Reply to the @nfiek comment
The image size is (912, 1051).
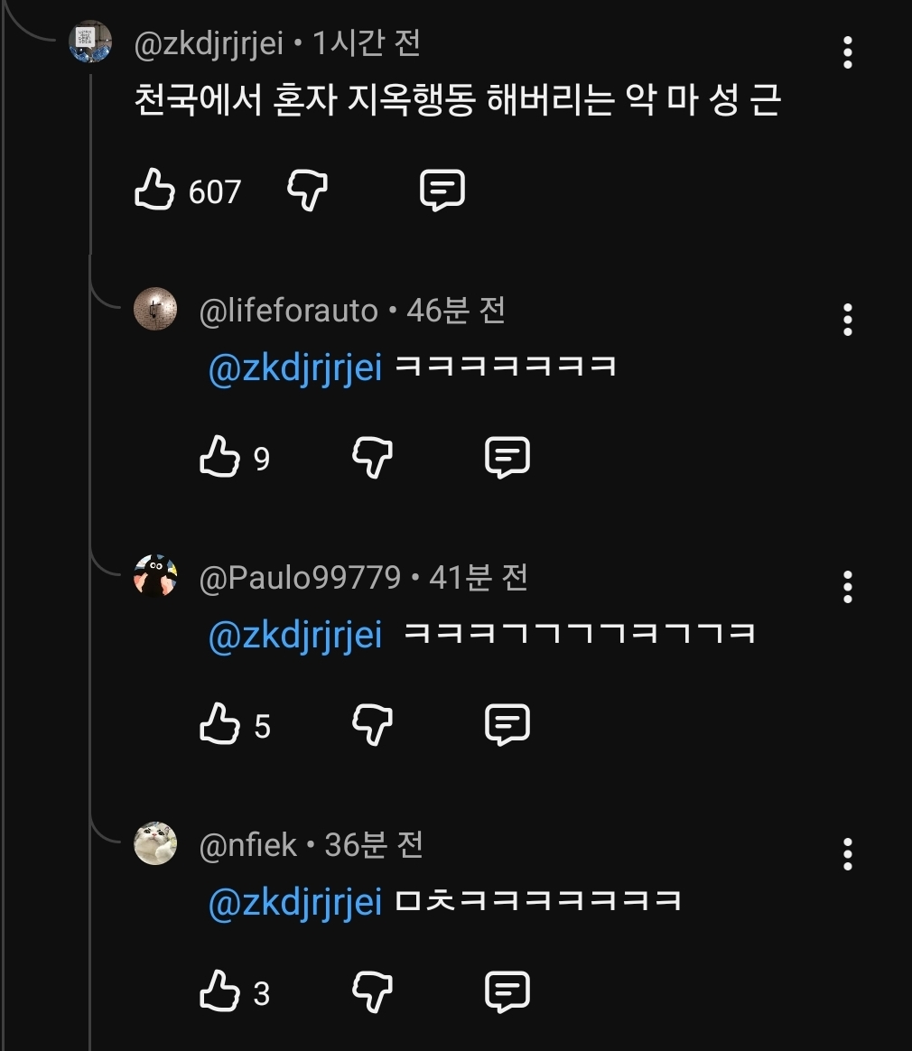507,993
